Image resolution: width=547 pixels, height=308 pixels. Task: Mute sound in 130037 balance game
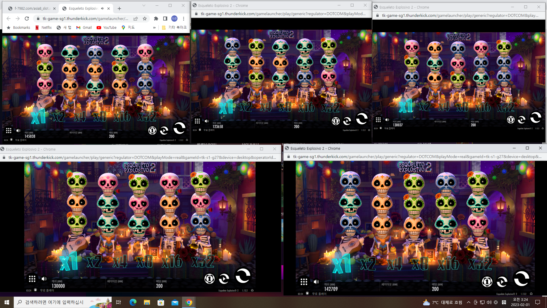point(387,120)
